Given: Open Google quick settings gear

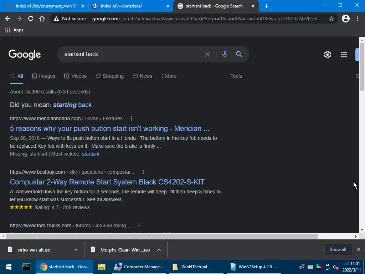Looking at the screenshot, I should [328, 55].
